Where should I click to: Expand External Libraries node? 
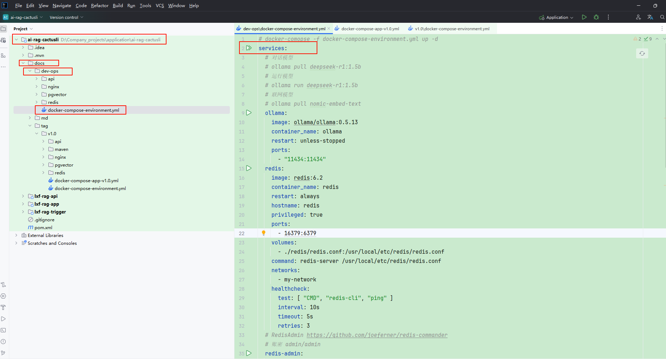coord(16,235)
